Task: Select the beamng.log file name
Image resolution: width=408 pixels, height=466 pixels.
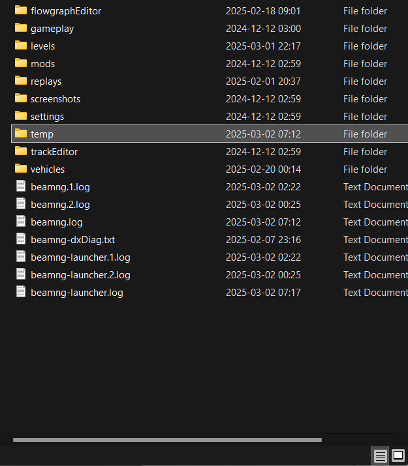Action: pyautogui.click(x=57, y=222)
